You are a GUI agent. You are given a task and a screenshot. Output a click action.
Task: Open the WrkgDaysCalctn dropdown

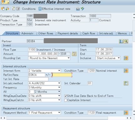pyautogui.click(x=44, y=100)
